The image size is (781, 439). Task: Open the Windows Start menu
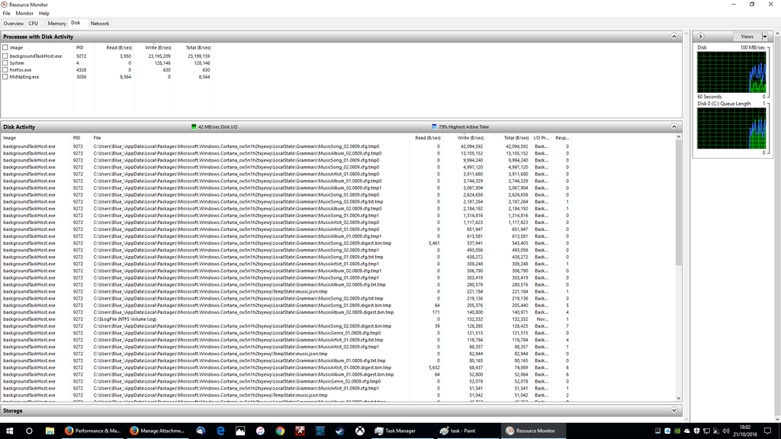[x=9, y=431]
